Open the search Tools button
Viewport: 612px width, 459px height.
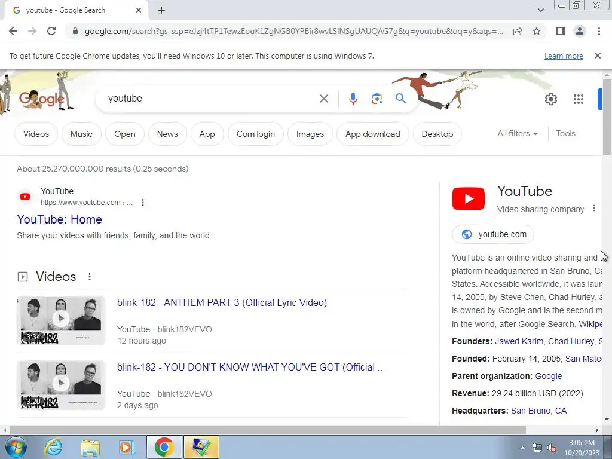565,133
